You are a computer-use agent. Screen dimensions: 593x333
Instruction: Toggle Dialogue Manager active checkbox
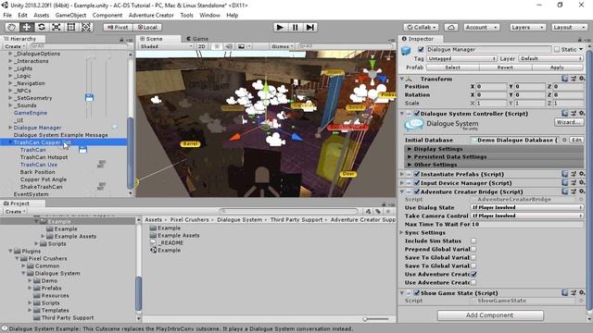421,49
